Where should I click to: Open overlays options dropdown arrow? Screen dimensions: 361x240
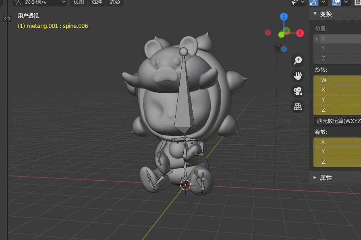tap(346, 2)
